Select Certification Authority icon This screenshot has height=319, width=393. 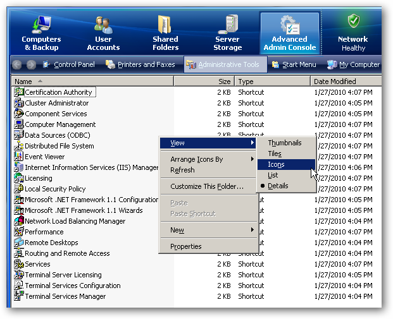[19, 92]
